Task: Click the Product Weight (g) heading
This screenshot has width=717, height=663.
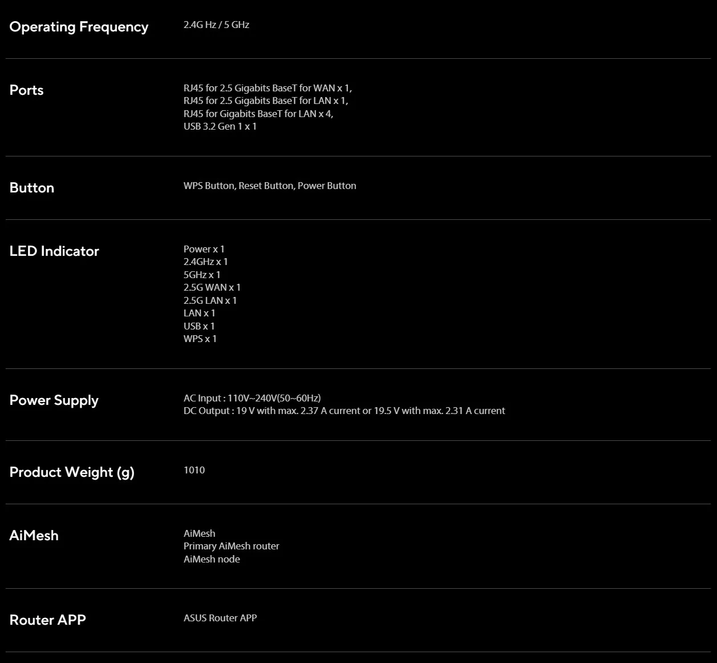Action: click(72, 472)
